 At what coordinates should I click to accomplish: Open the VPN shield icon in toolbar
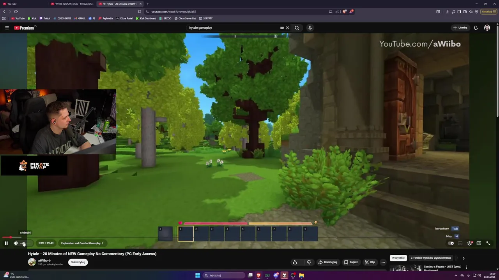click(477, 12)
